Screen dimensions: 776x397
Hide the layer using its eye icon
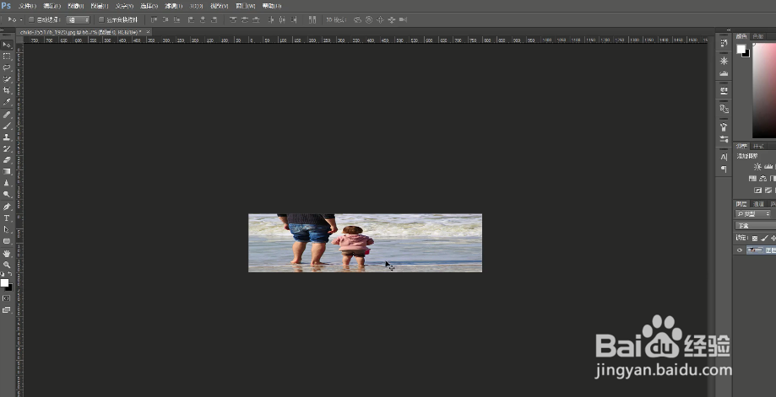pyautogui.click(x=740, y=250)
